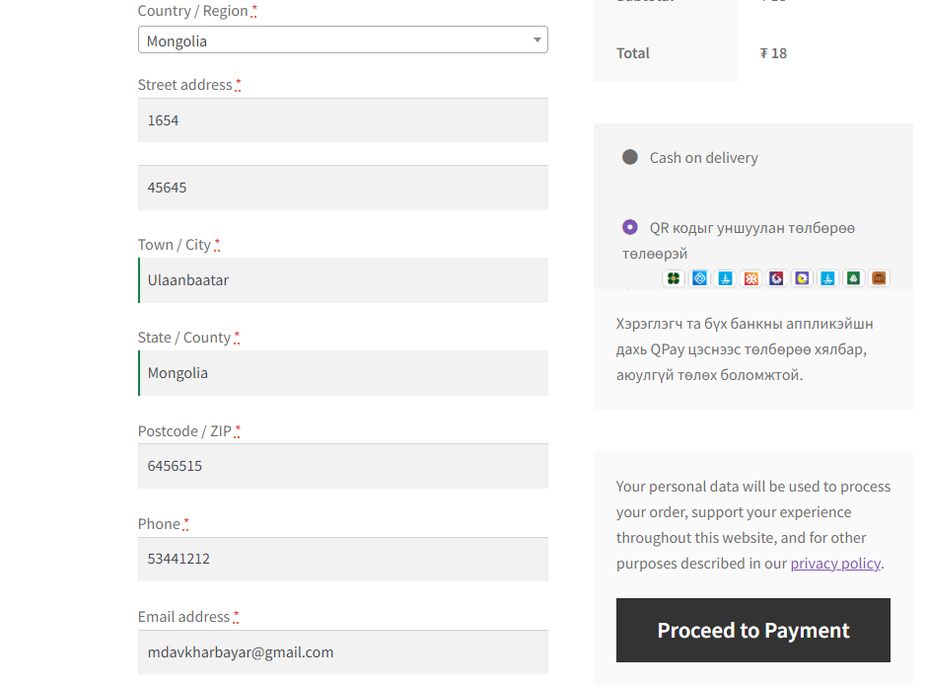
Task: Click the Country dropdown arrow
Action: 536,39
